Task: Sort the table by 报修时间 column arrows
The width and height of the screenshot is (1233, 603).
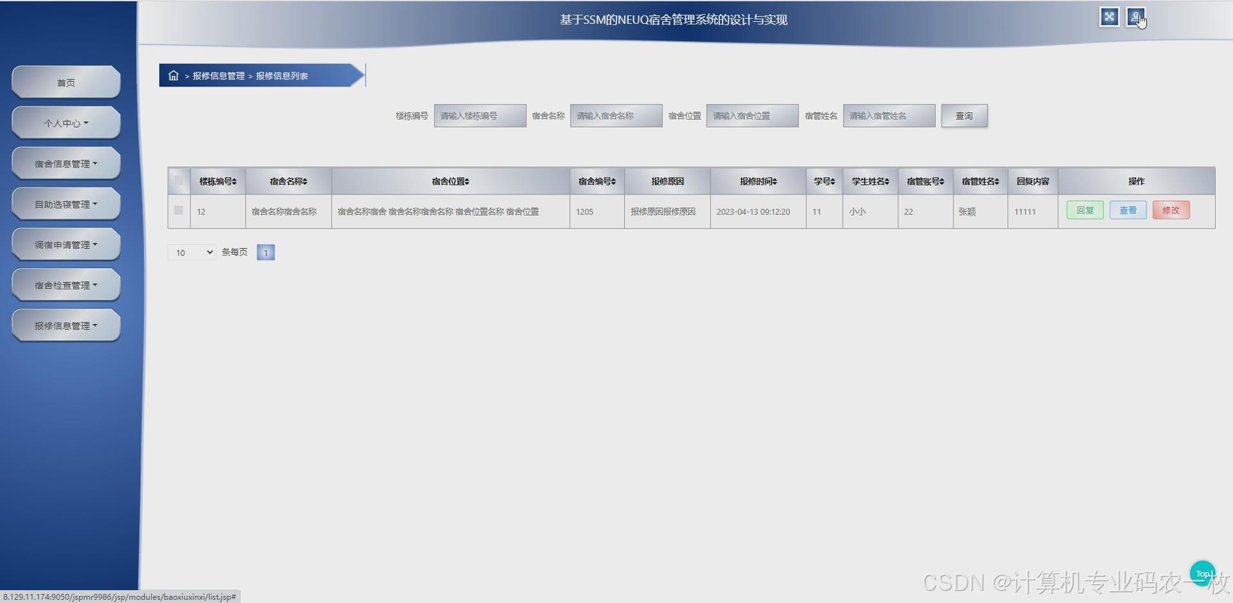Action: pos(775,181)
